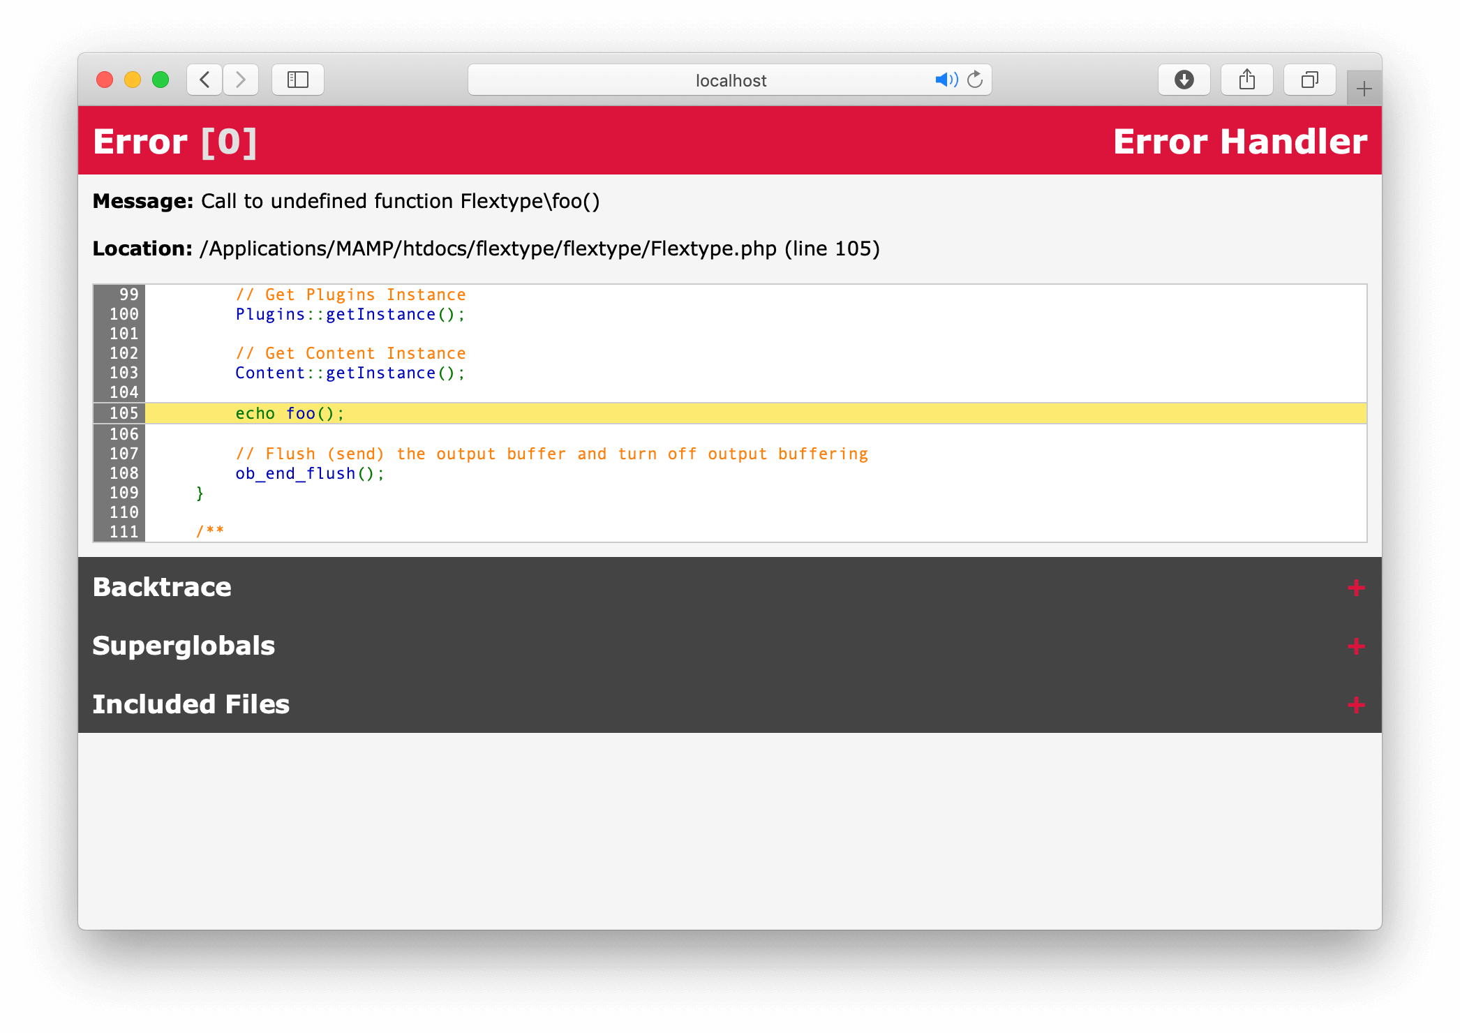The image size is (1460, 1033).
Task: Click the Included Files section heading
Action: [x=191, y=704]
